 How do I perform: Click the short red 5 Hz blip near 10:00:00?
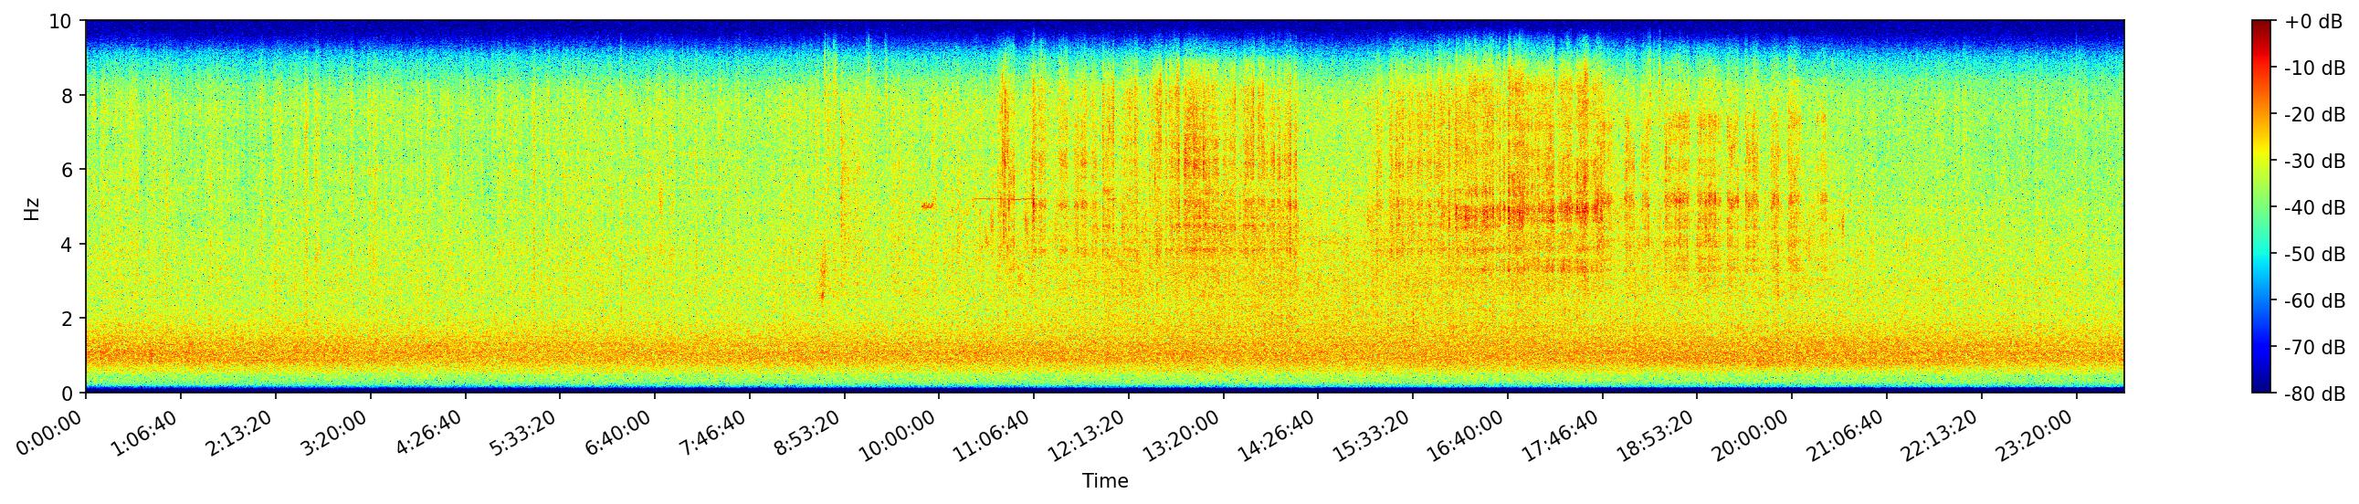[x=927, y=205]
